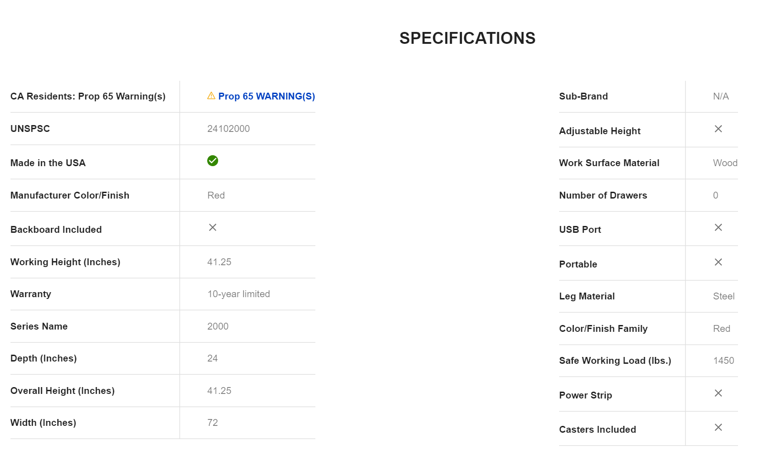Click the Width (Inches) label
This screenshot has width=759, height=456.
[x=43, y=423]
